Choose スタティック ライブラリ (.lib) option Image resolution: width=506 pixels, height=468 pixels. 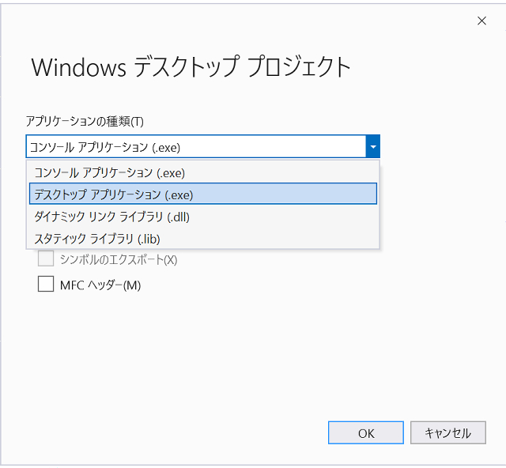tap(102, 237)
